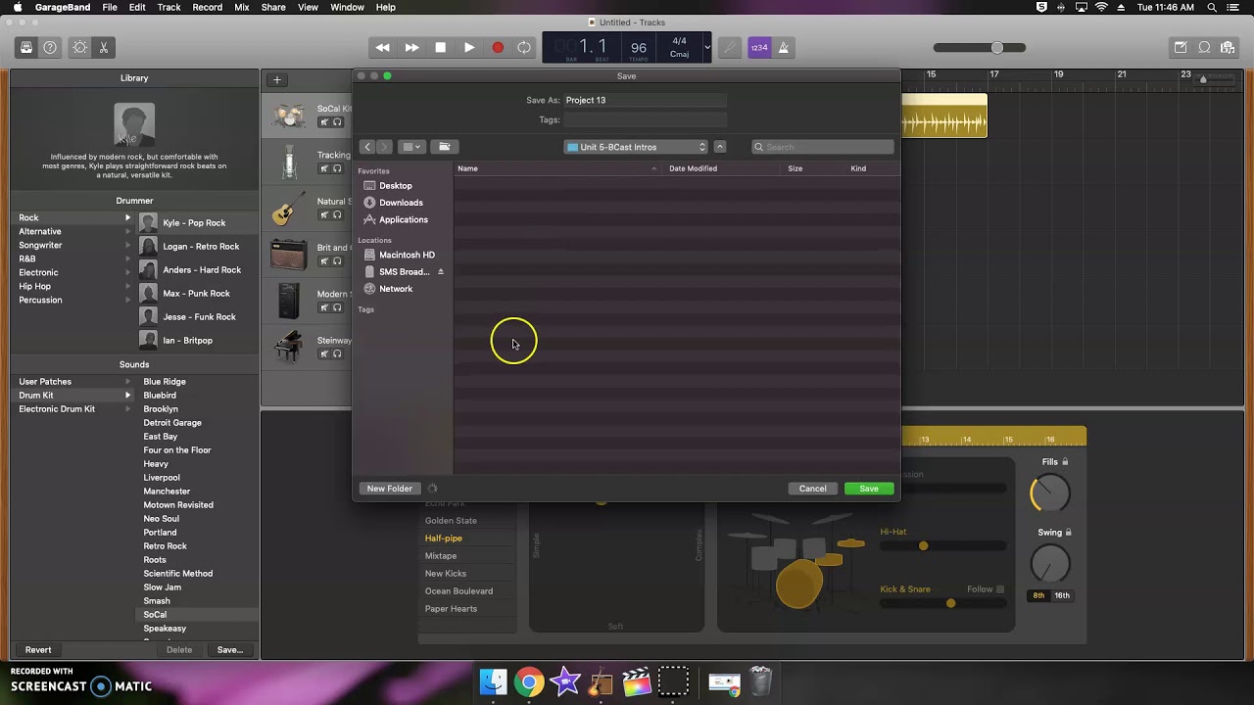
Task: Select the Modern speaker cabinet track icon
Action: 288,302
